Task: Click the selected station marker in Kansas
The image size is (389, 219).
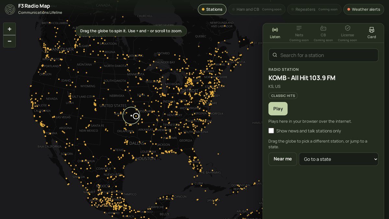Action: pos(136,116)
